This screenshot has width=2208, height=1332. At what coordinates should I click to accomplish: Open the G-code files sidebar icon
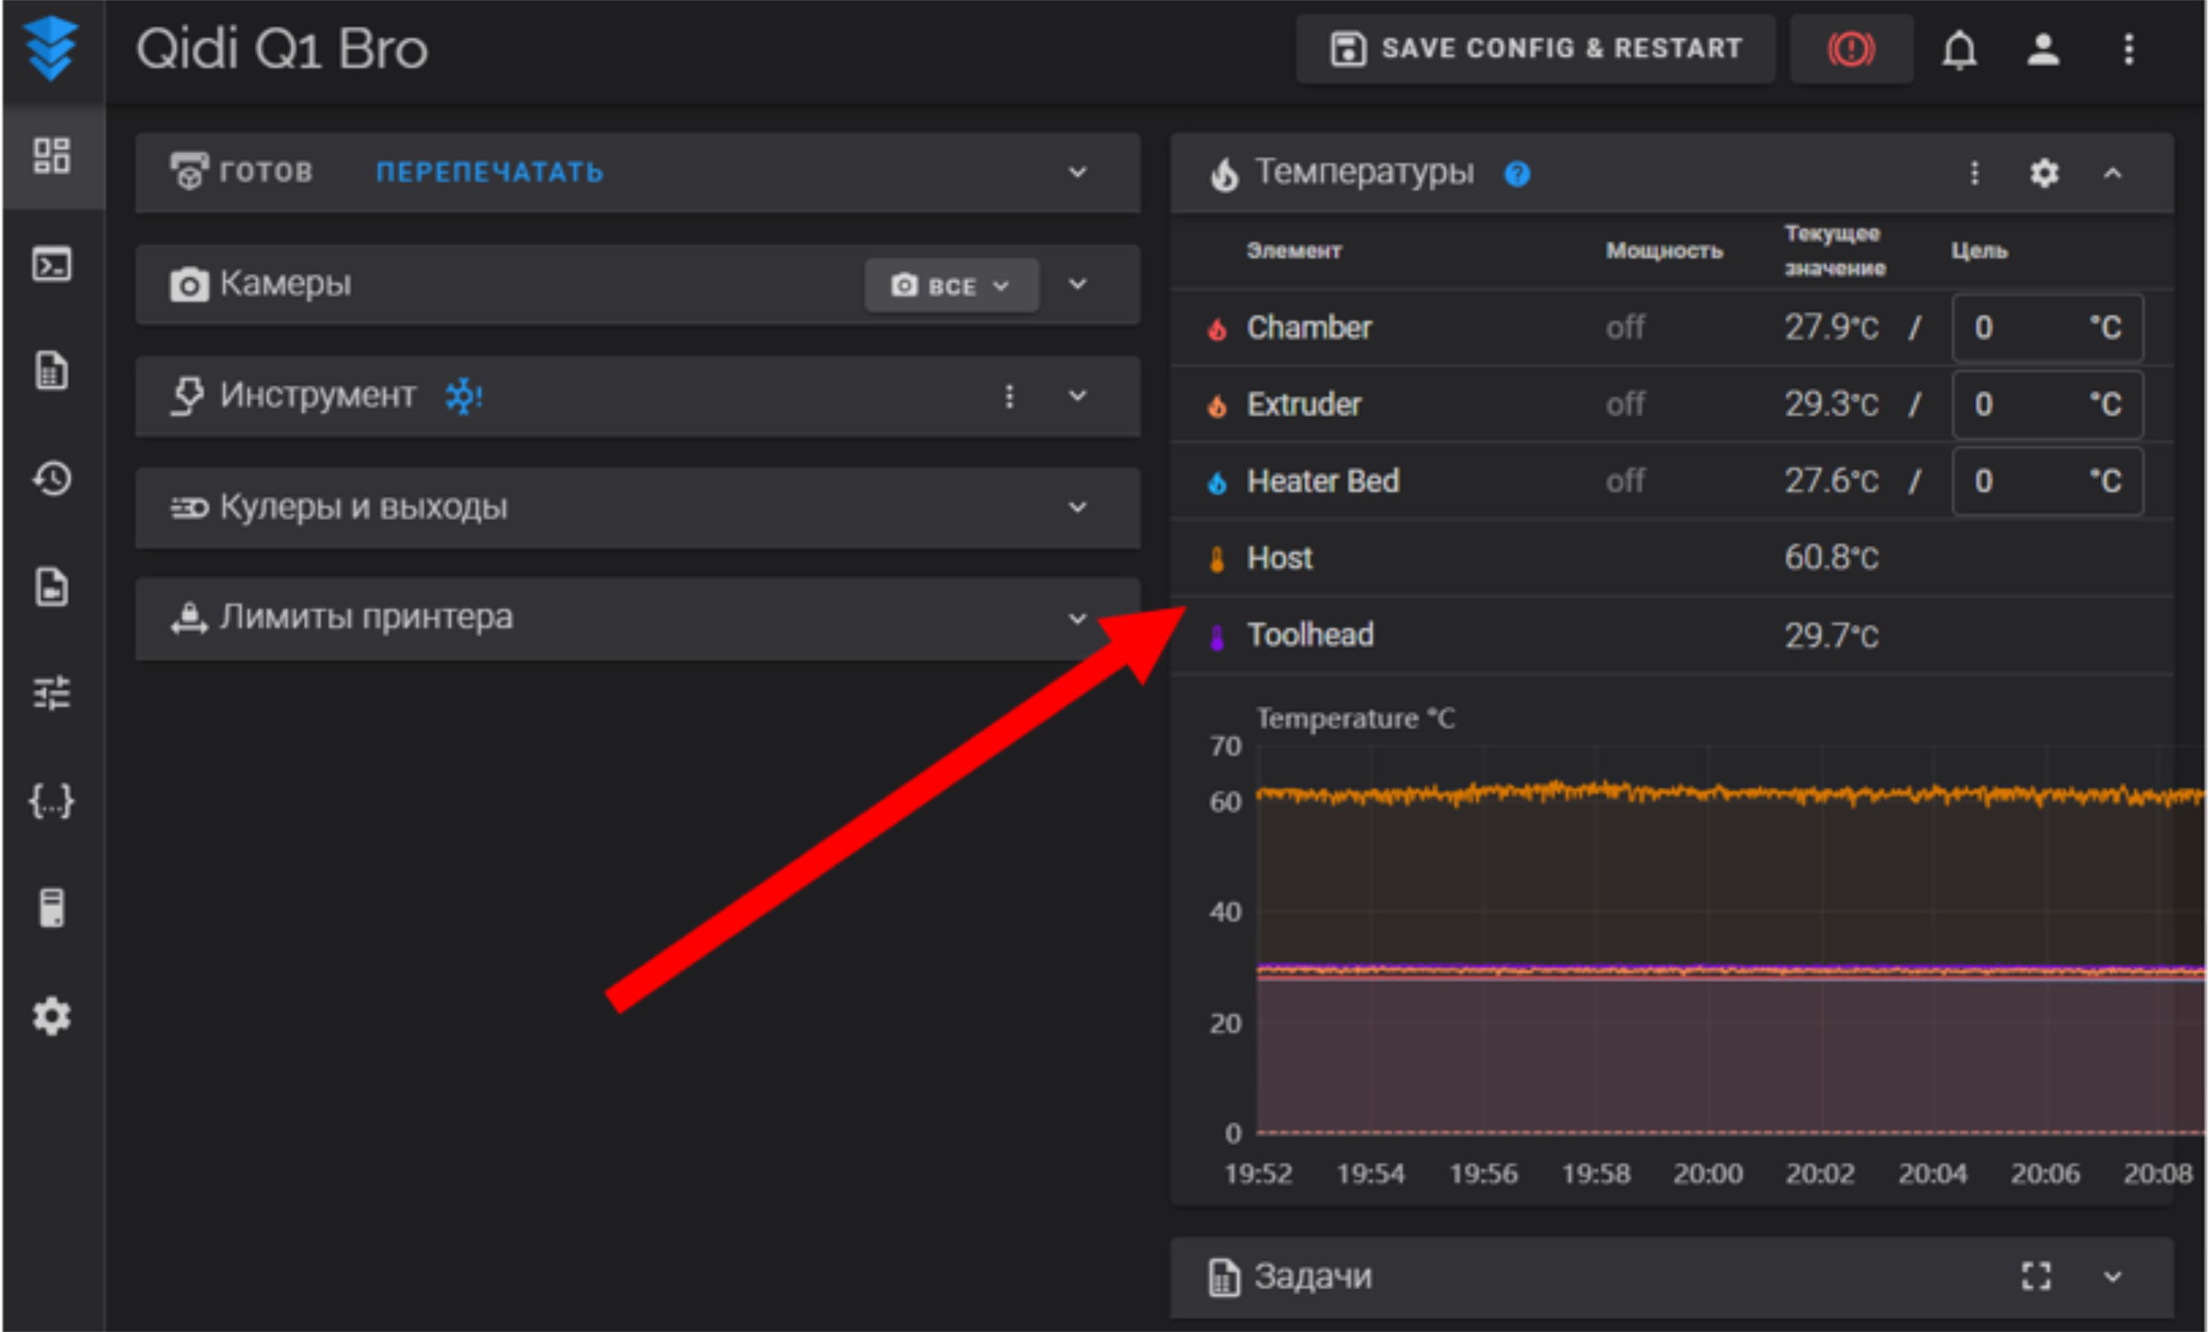click(51, 371)
